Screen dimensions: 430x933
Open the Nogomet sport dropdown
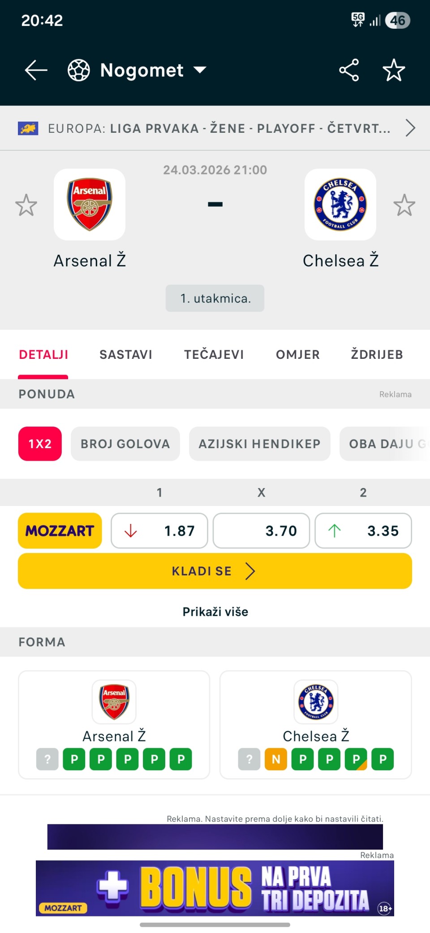pos(200,70)
